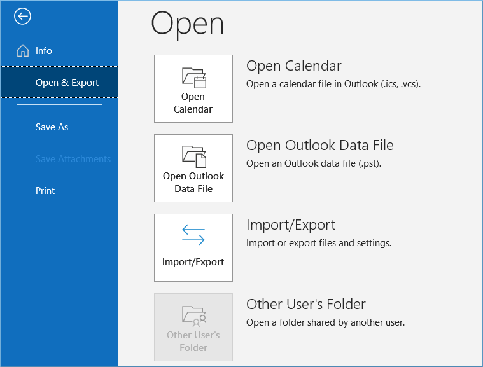Click the Open Outlook Data File heading
Viewport: 483px width, 367px height.
coord(319,145)
